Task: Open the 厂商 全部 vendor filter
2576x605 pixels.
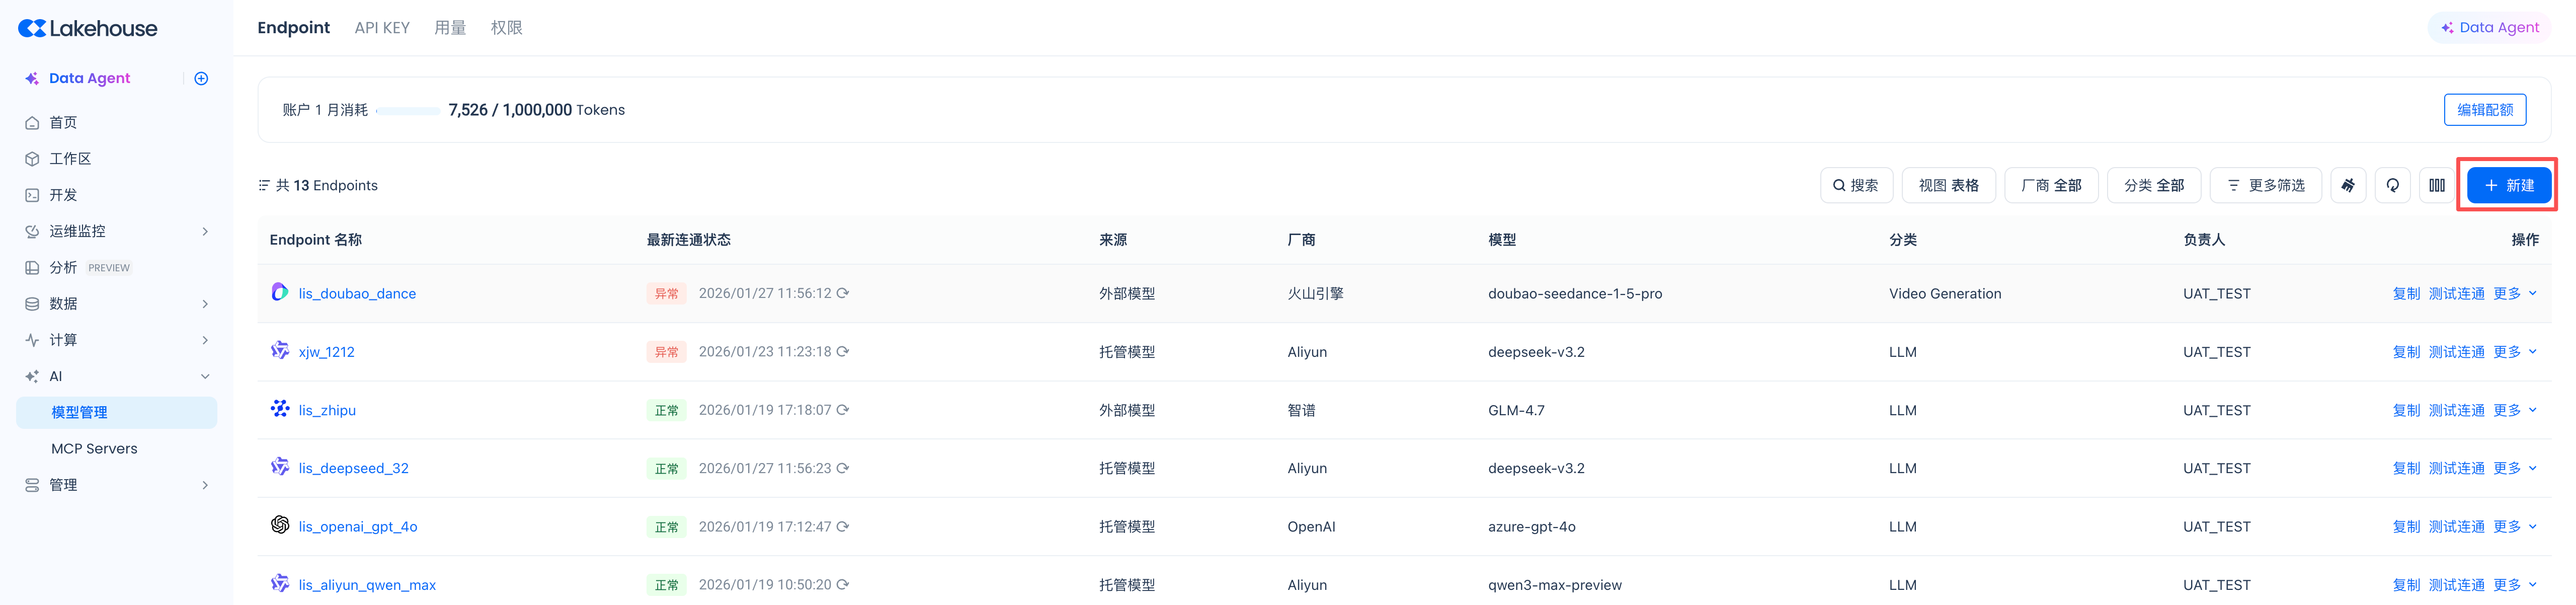Action: point(2051,185)
